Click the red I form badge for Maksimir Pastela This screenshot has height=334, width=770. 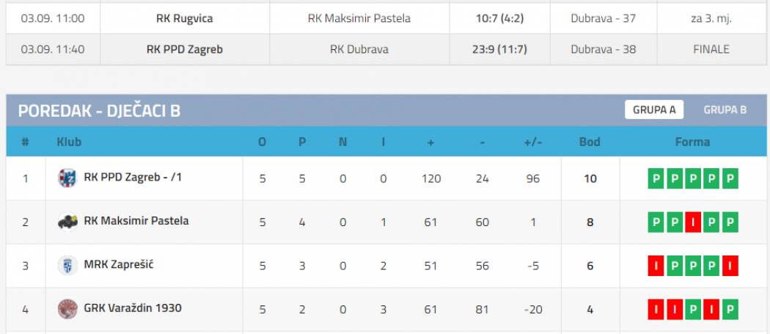693,222
